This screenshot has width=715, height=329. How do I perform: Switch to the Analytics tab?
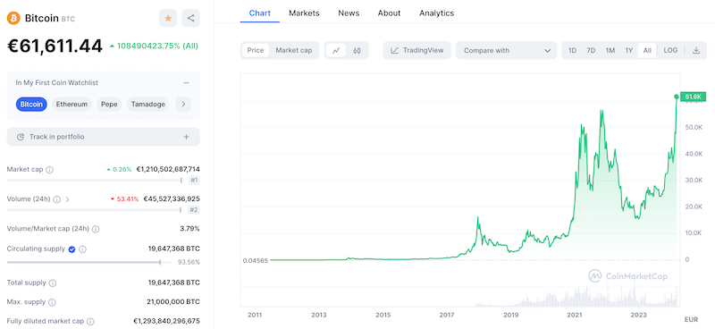pos(436,13)
